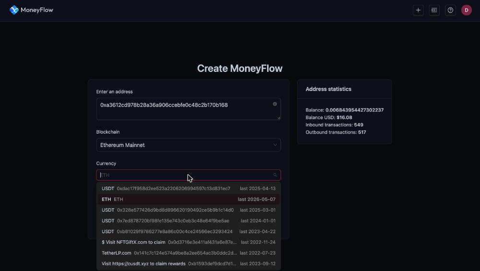Open the help question mark icon
480x271 pixels.
pos(450,10)
